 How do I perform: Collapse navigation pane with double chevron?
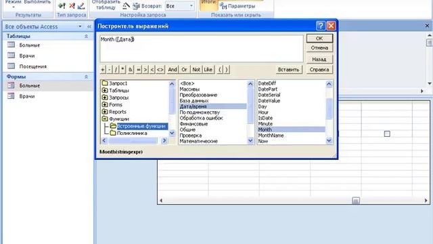coord(89,26)
